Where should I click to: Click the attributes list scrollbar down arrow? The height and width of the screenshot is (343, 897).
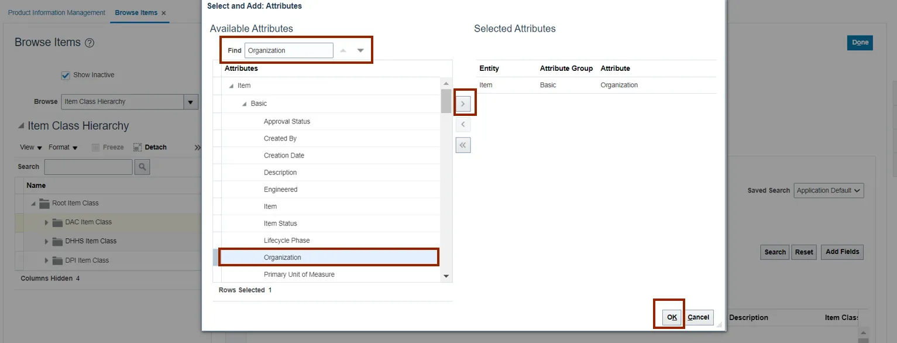[446, 276]
